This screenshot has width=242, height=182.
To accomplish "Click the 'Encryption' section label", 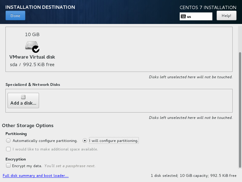I will 16,159.
